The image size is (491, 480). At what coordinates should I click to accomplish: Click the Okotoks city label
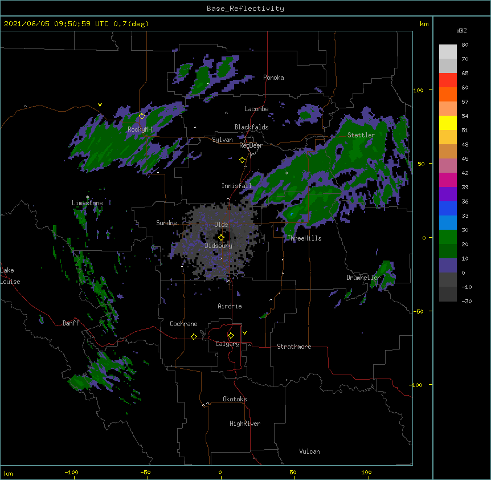click(x=235, y=399)
